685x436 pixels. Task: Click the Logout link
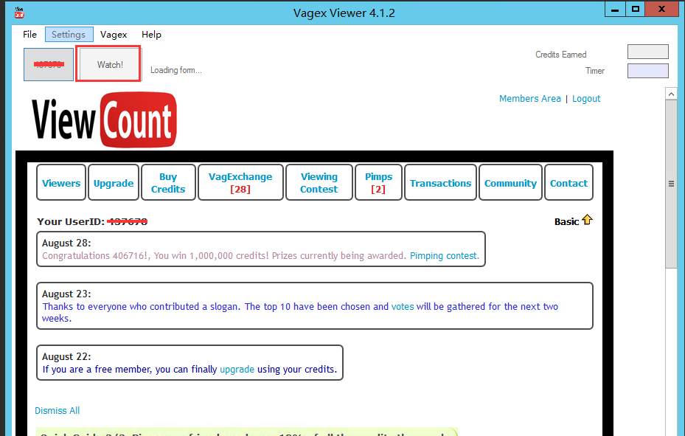(586, 99)
